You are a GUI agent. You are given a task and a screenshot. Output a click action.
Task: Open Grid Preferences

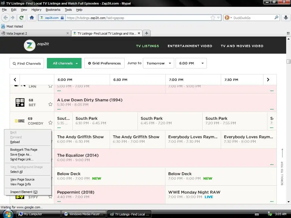point(104,63)
